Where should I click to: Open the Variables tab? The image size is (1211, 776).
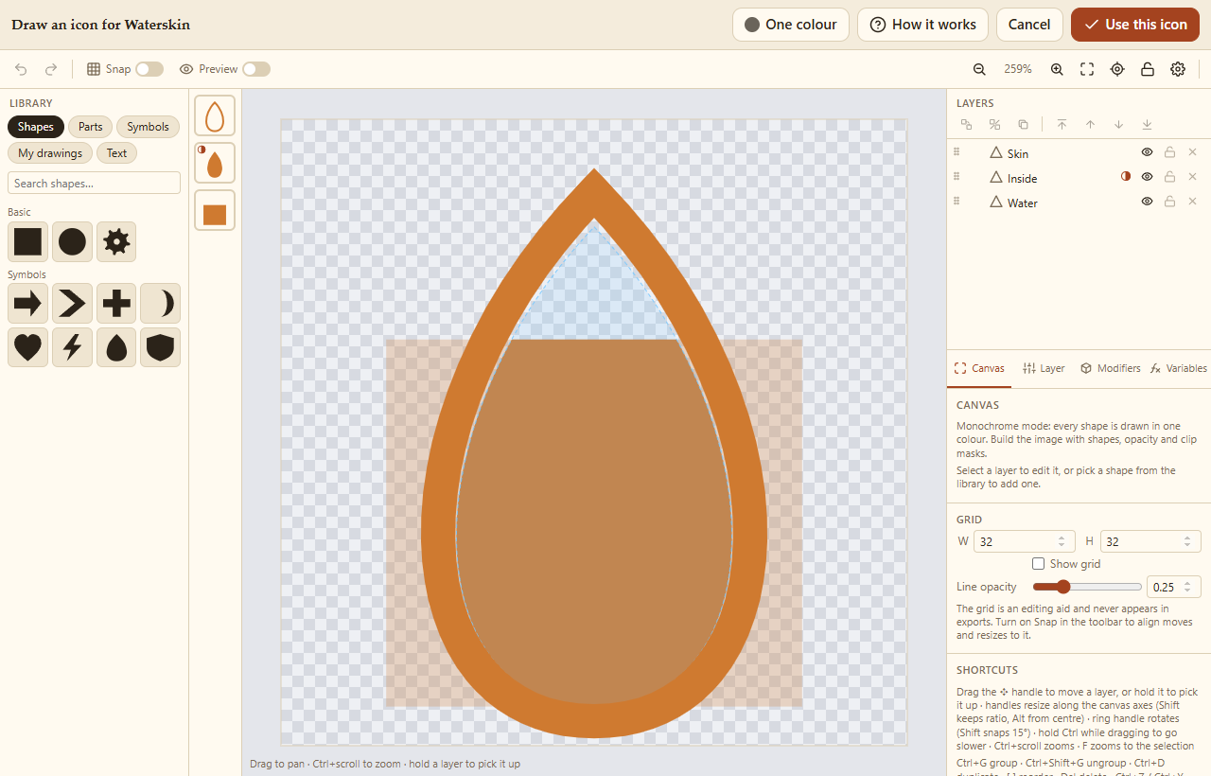[x=1178, y=368]
